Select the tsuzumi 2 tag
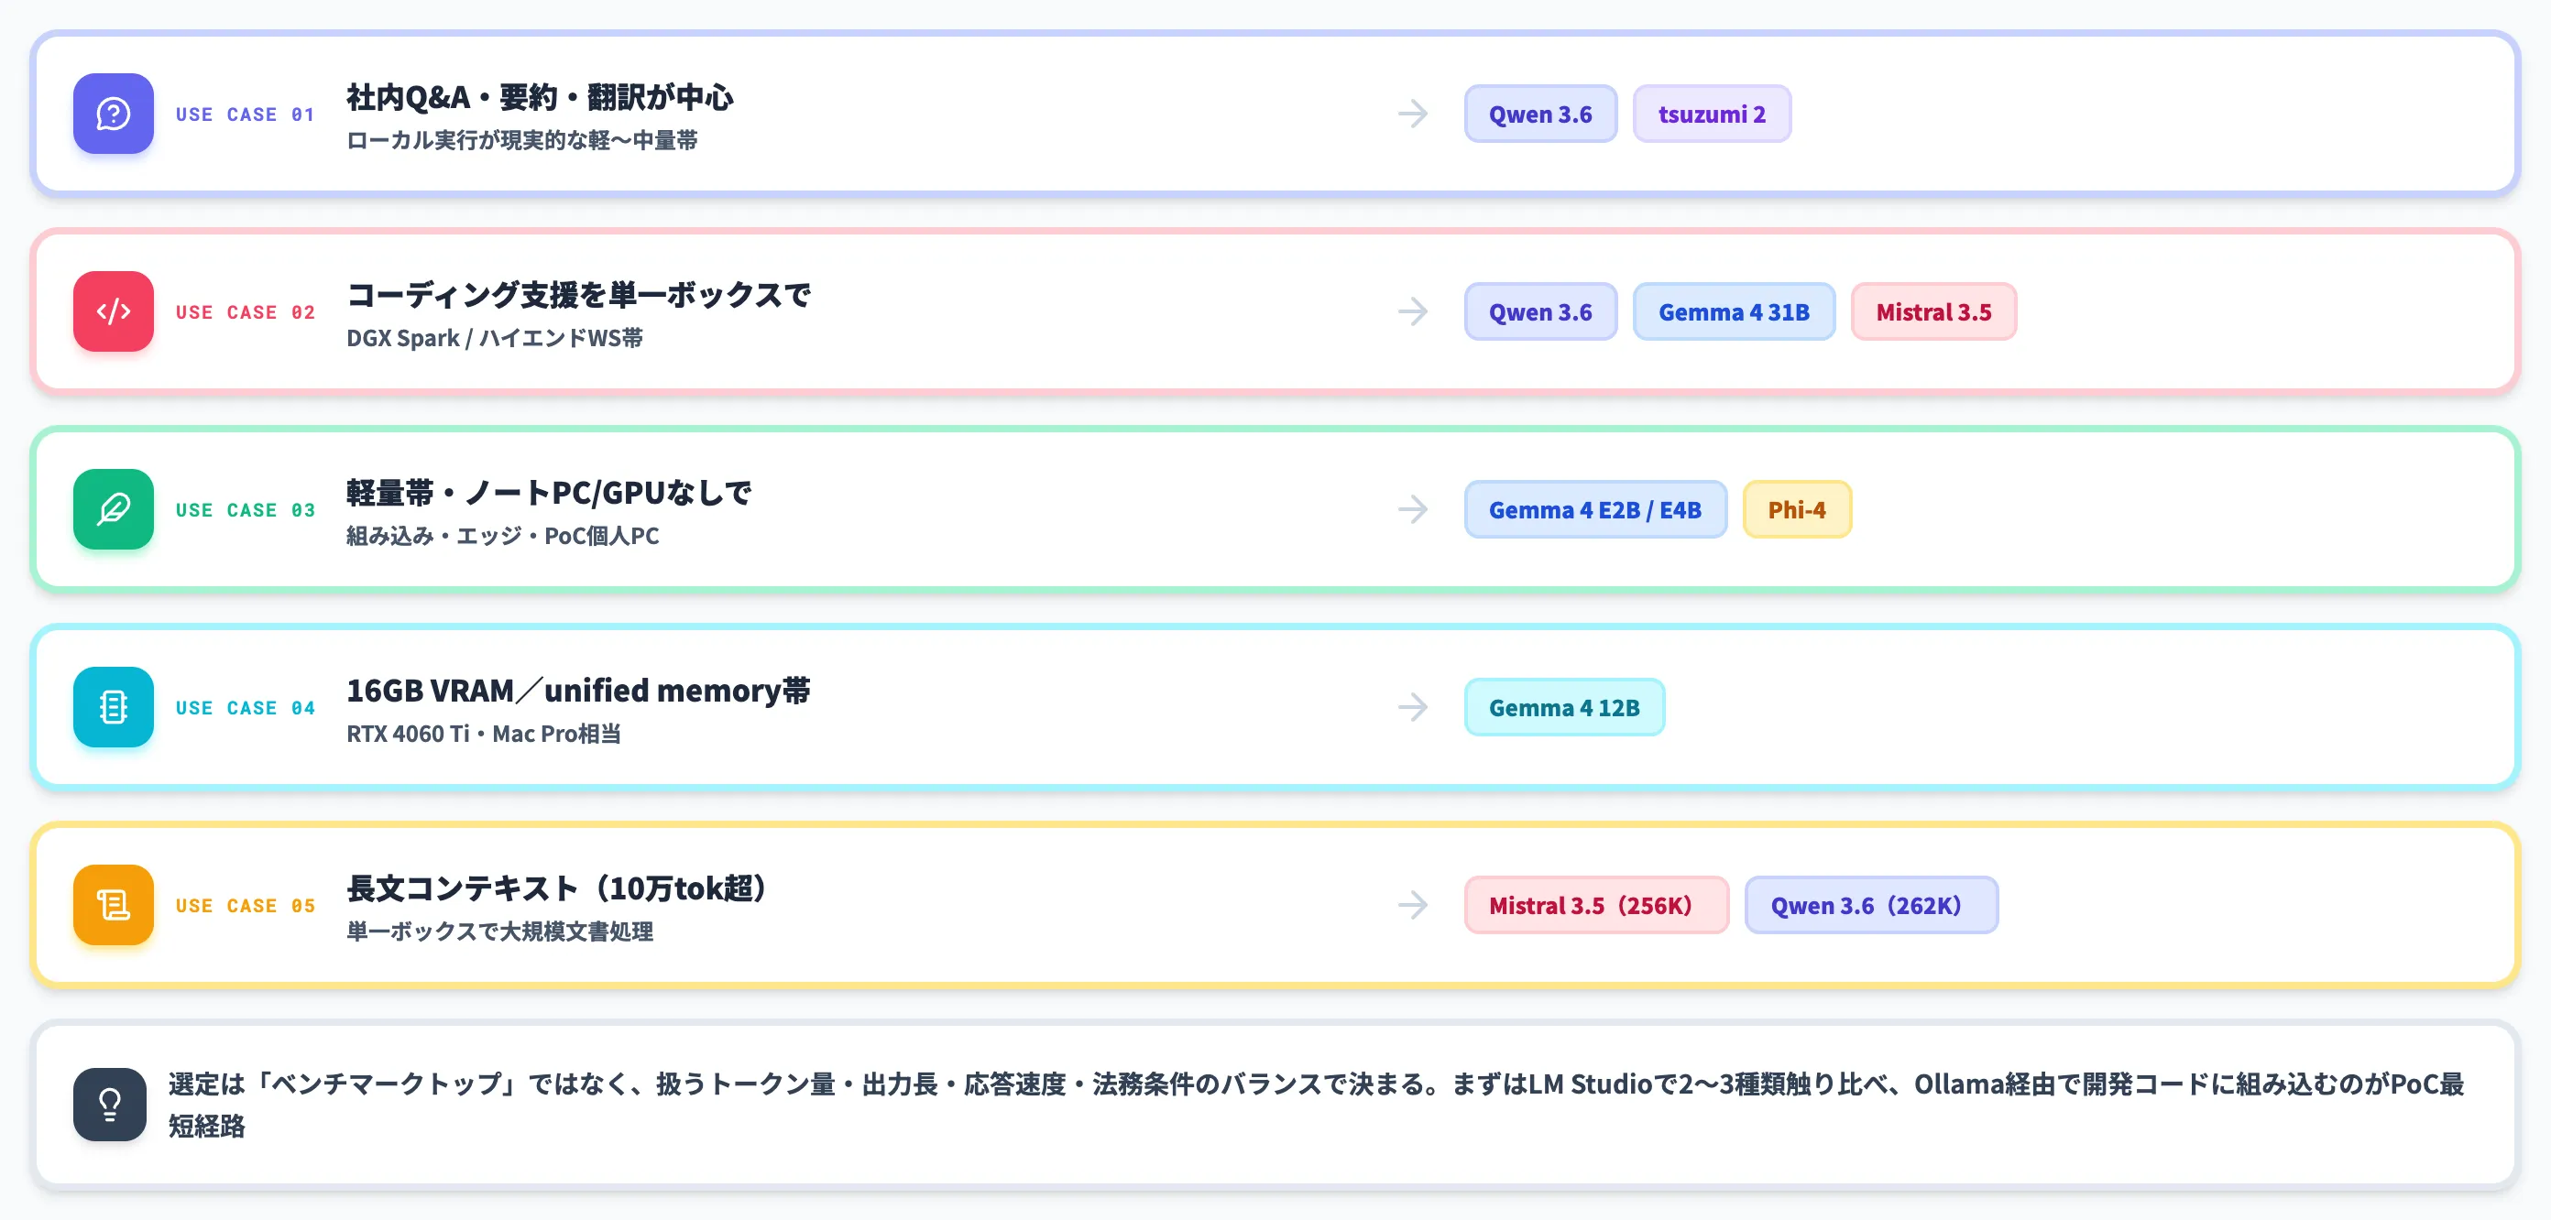 (1713, 114)
